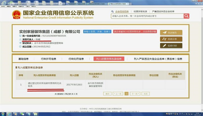
Task: Click the orange 列入经营异常名录信息 section marker
Action: pyautogui.click(x=16, y=68)
